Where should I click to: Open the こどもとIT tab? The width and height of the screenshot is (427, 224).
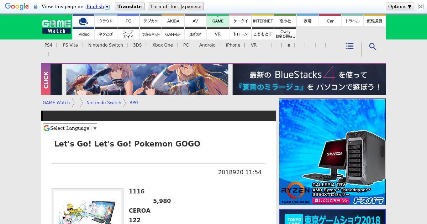(x=263, y=34)
